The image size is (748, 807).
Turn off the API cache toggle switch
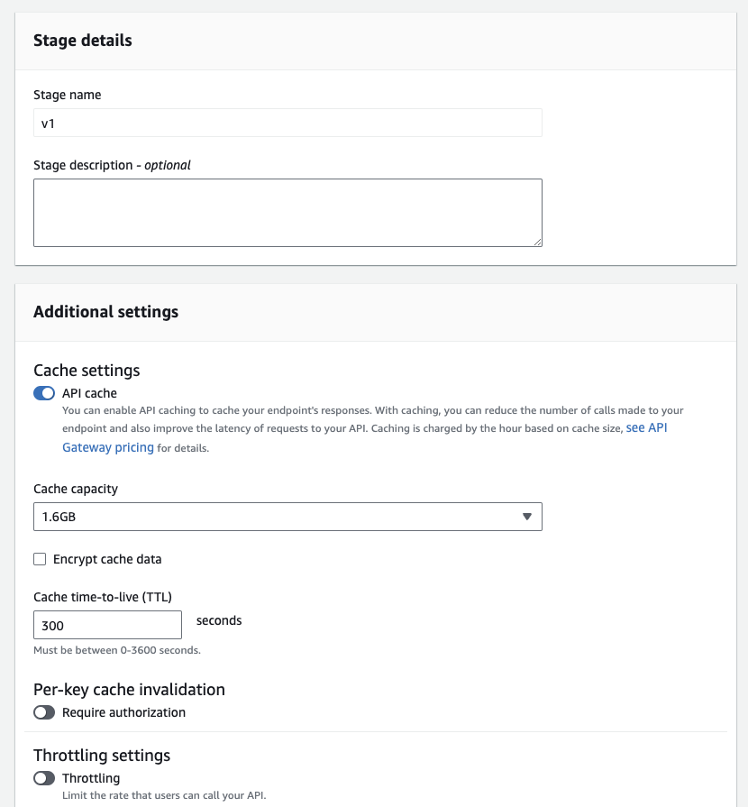[x=44, y=393]
